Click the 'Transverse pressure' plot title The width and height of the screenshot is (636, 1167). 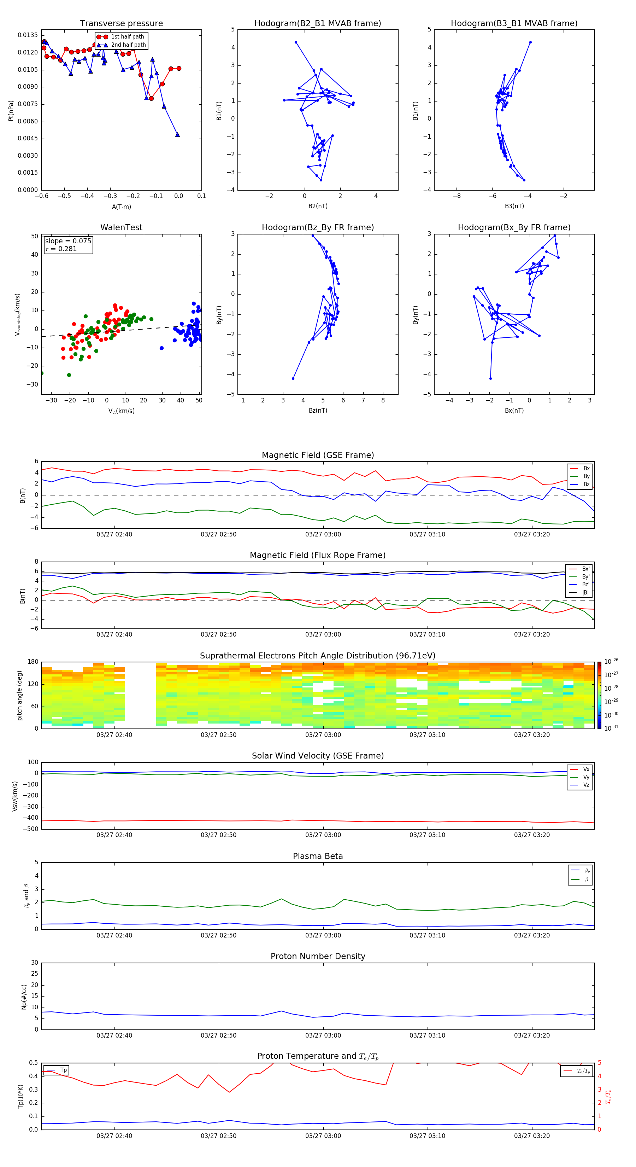121,24
